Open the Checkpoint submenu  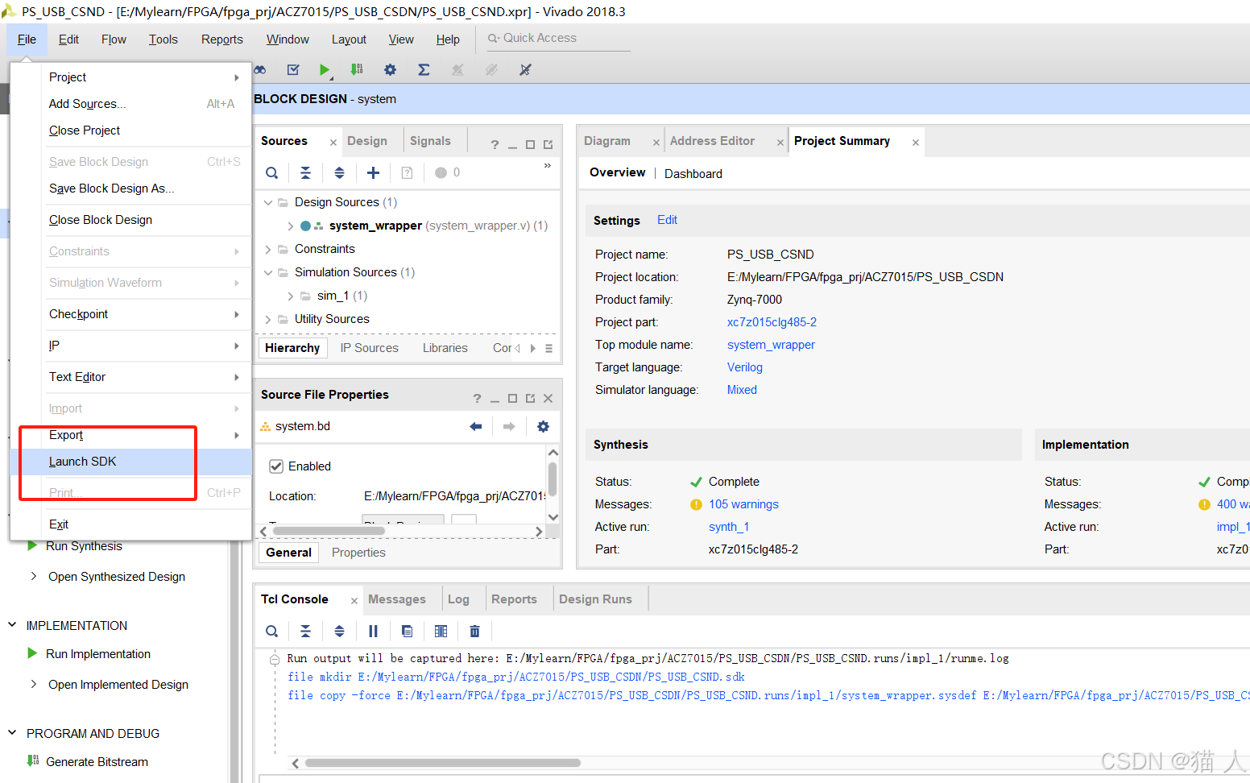tap(131, 314)
